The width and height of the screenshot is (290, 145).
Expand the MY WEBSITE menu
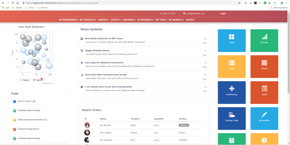coord(176,20)
